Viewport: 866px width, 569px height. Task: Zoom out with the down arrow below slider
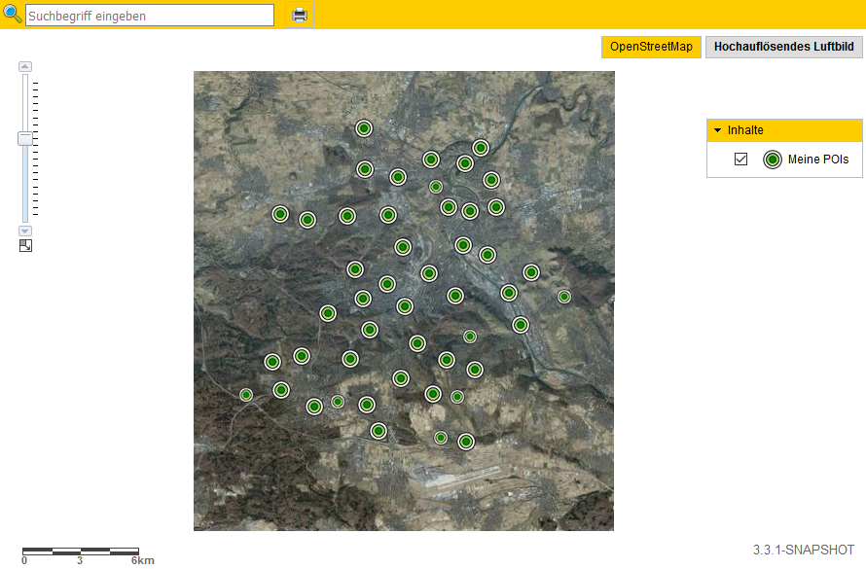pos(25,231)
